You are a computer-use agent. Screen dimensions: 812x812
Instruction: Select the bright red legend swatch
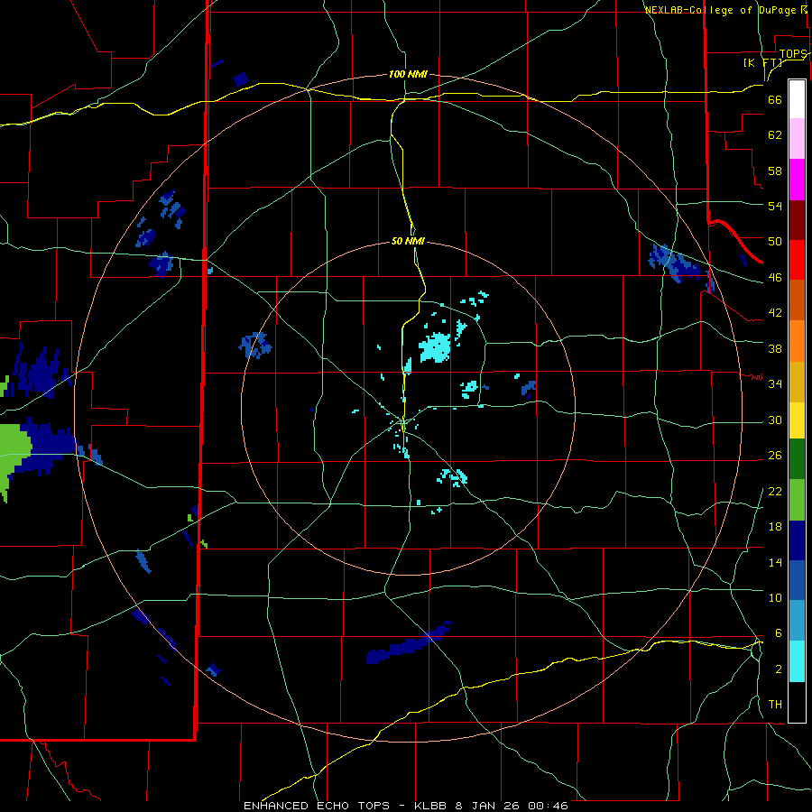tap(797, 260)
